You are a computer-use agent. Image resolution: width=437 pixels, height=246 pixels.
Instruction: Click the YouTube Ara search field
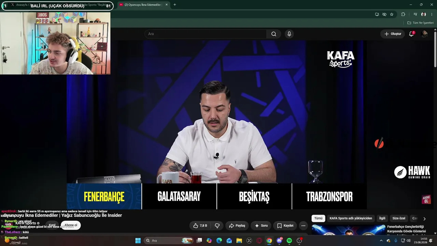(206, 34)
